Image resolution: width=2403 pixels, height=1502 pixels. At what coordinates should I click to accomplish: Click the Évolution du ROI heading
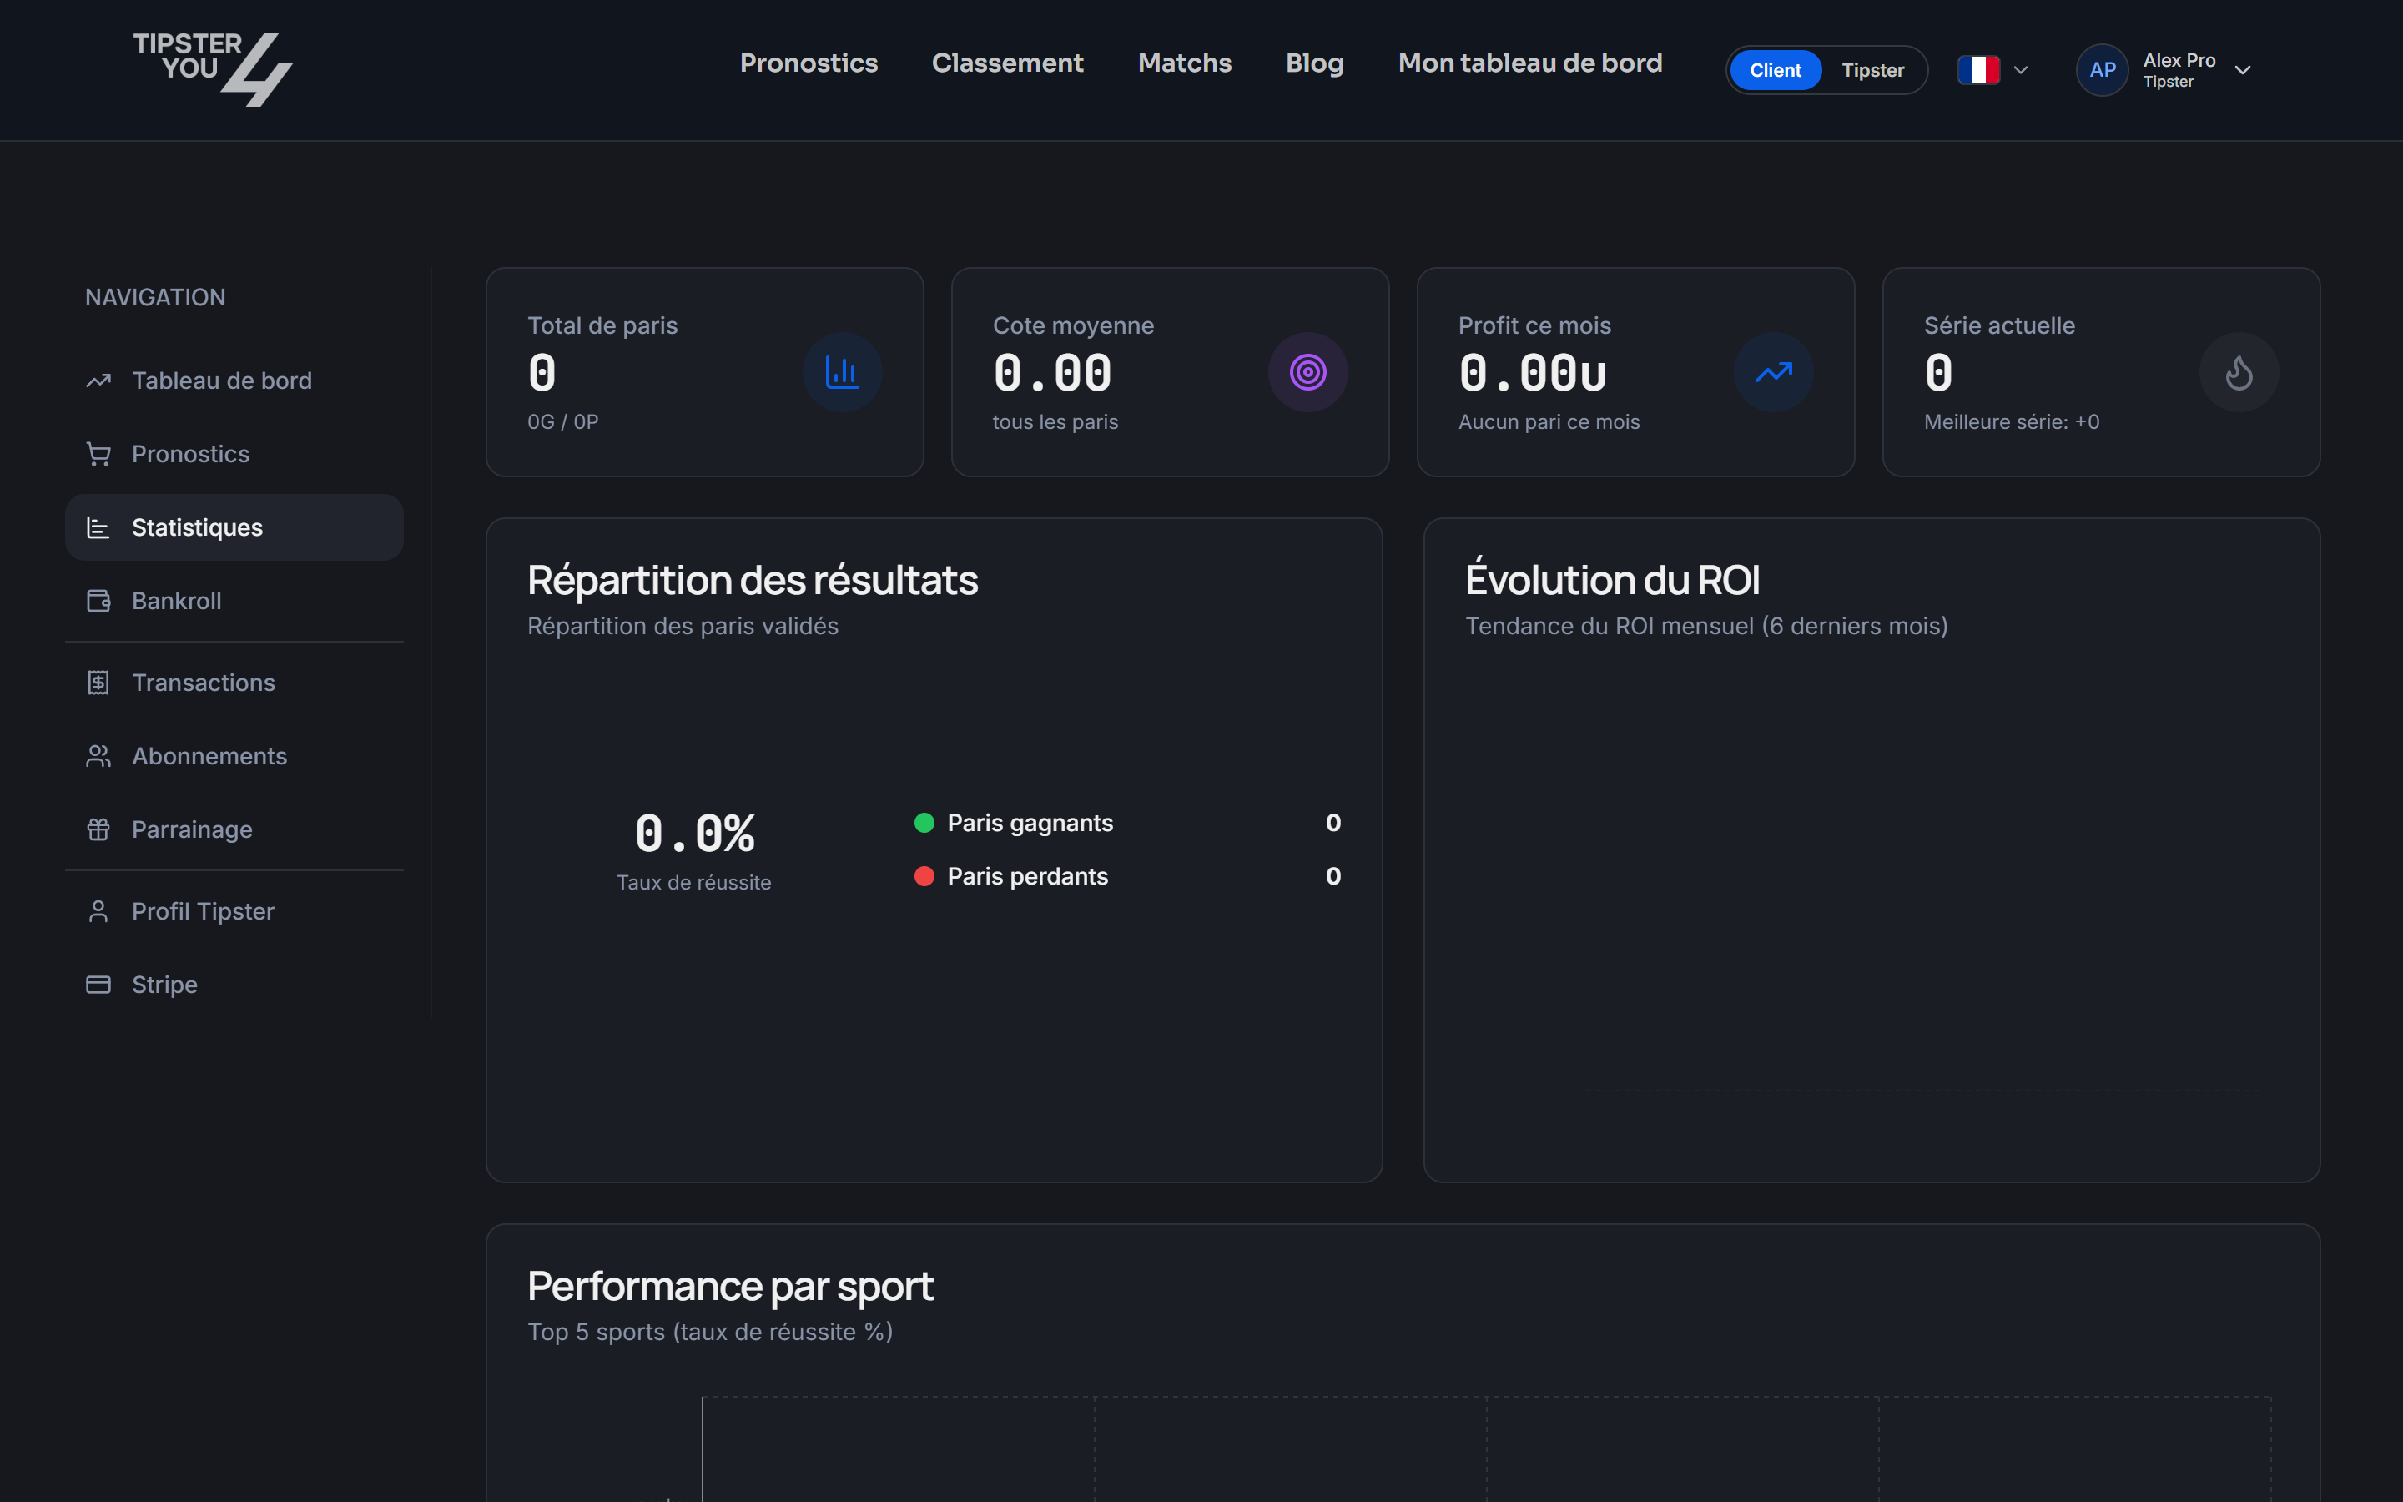point(1613,580)
